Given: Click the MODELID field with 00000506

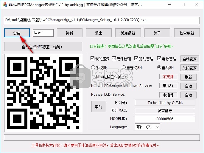Looking at the screenshot, I should pos(165,119).
